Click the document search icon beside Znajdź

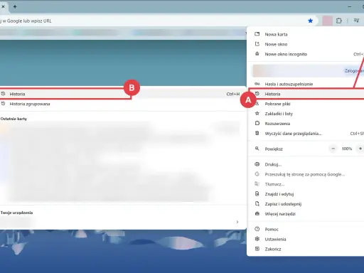click(257, 194)
